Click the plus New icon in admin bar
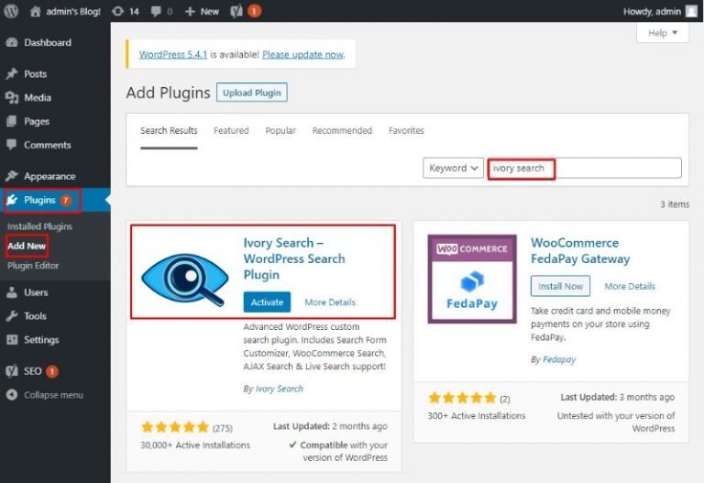The height and width of the screenshot is (483, 704). [190, 11]
